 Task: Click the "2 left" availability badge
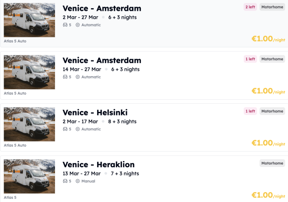(x=250, y=7)
